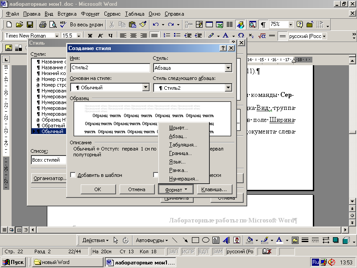The image size is (357, 268).
Task: Click fill color bucket on drawing toolbar
Action: [250, 240]
